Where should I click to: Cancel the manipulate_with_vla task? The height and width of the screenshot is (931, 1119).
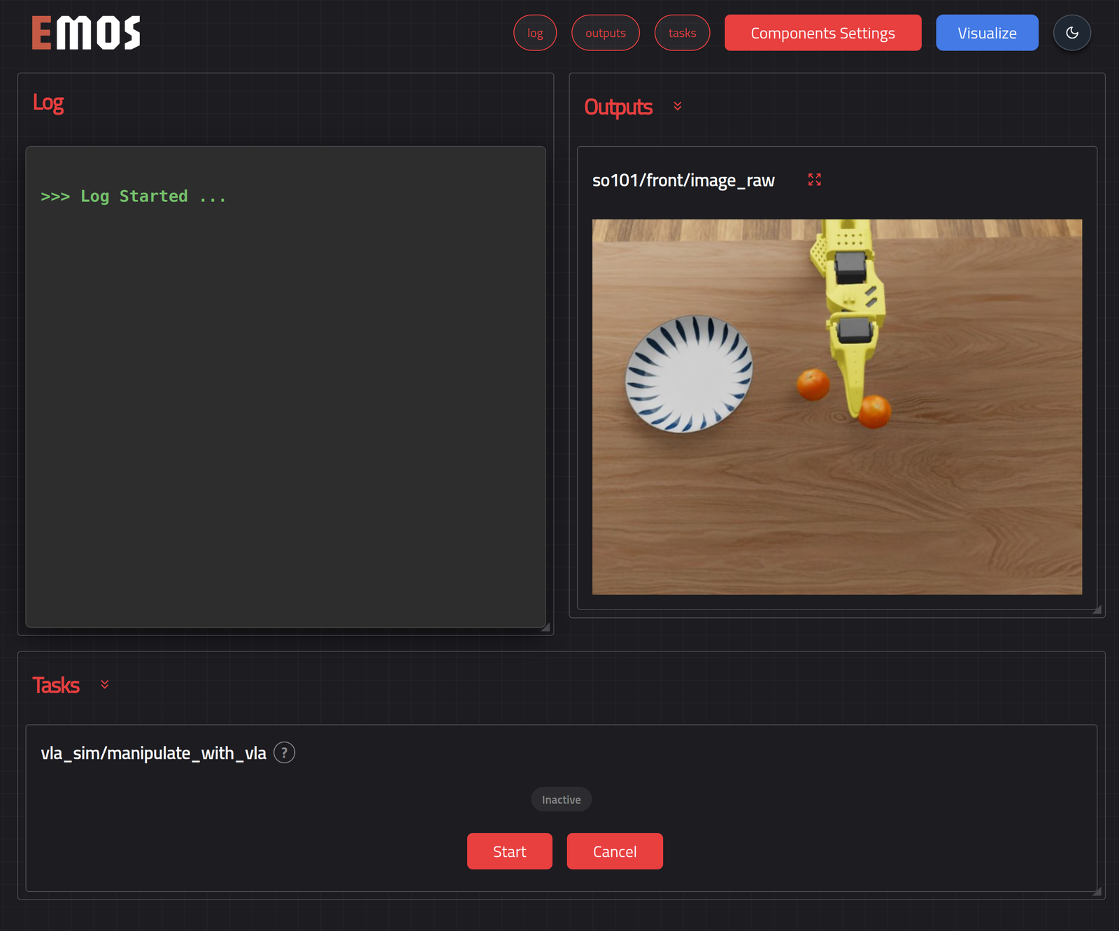(615, 851)
